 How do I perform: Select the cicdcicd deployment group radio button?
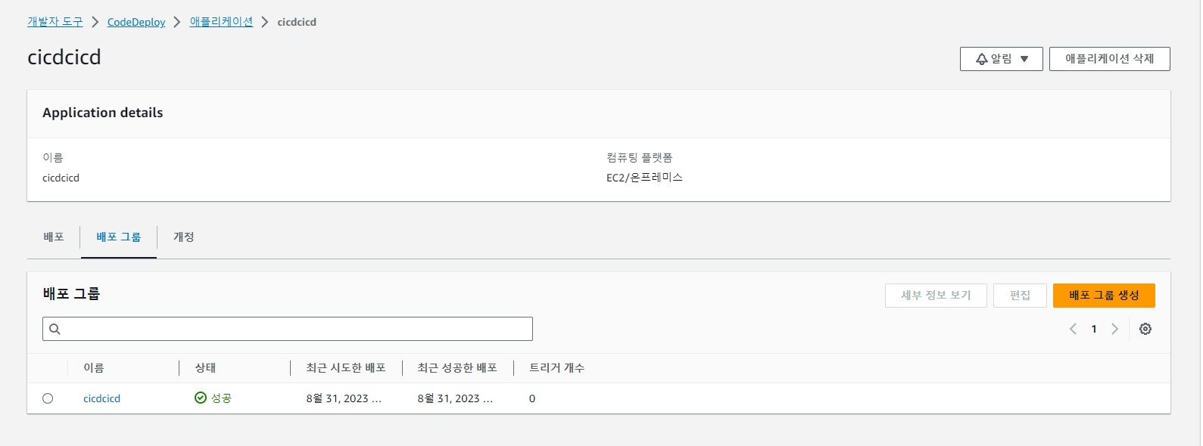tap(48, 398)
